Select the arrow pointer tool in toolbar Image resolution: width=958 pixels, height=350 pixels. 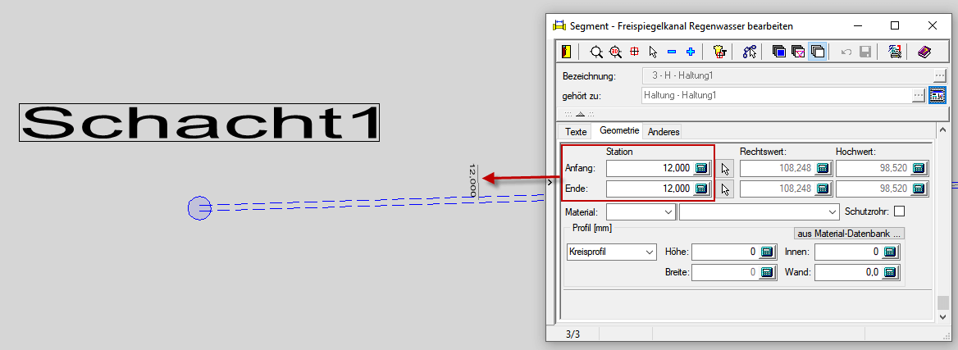(x=653, y=52)
